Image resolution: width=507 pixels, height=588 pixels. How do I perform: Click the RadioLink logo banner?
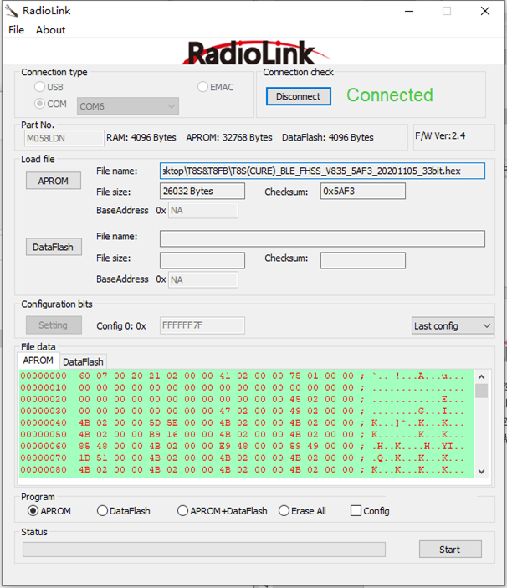(252, 53)
